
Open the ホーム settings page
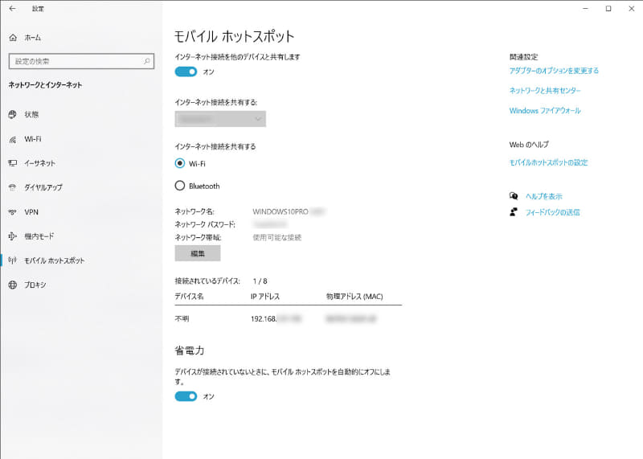(33, 38)
